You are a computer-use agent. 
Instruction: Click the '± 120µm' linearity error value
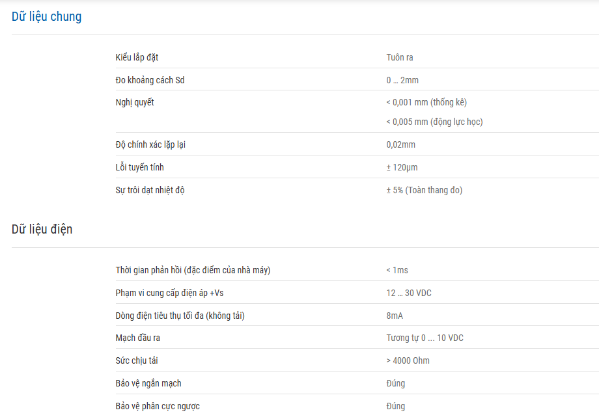(x=402, y=167)
